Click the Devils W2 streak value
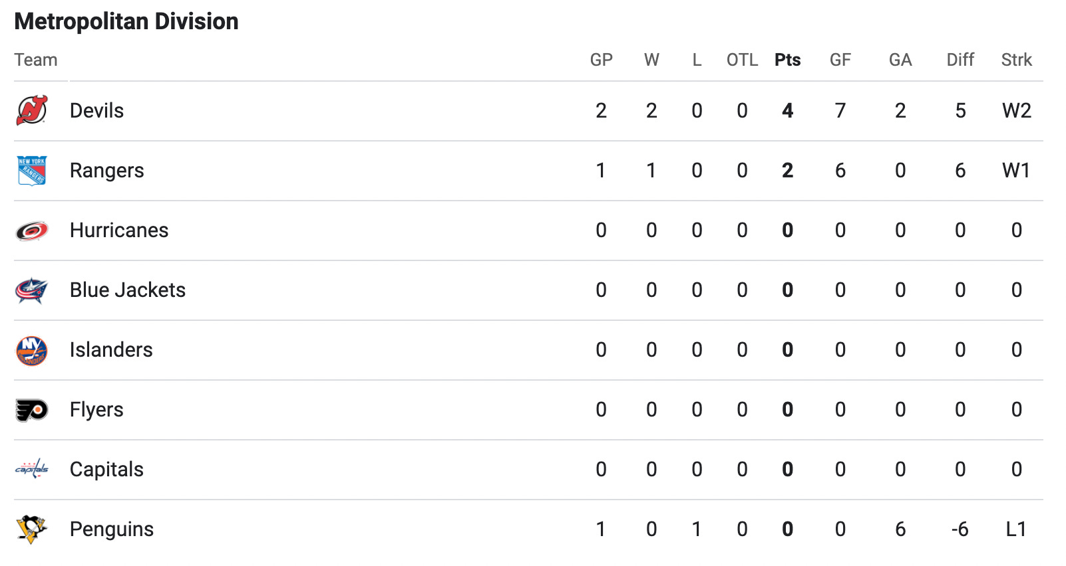 pyautogui.click(x=1017, y=110)
